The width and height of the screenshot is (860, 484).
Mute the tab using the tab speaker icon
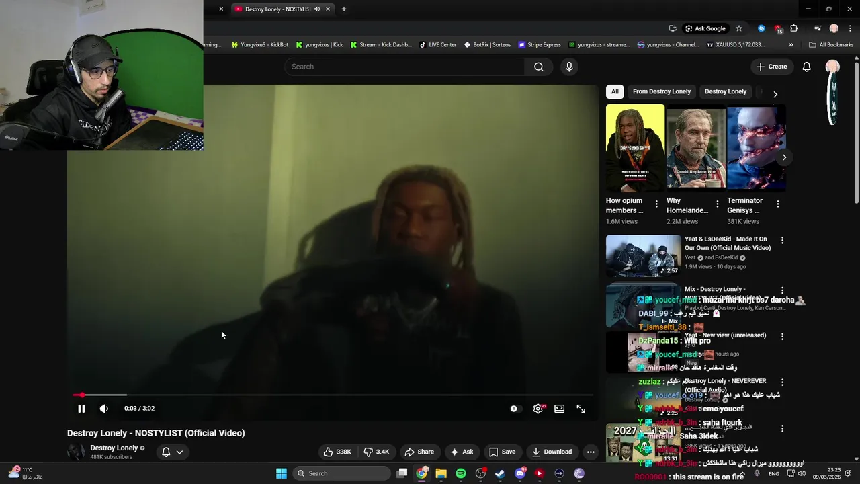pos(317,9)
